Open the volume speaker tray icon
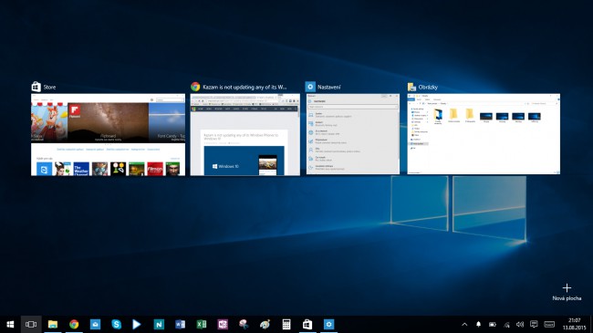This screenshot has width=593, height=333. click(520, 324)
